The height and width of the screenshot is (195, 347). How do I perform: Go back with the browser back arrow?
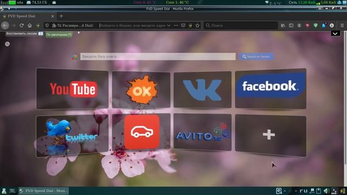pos(5,25)
